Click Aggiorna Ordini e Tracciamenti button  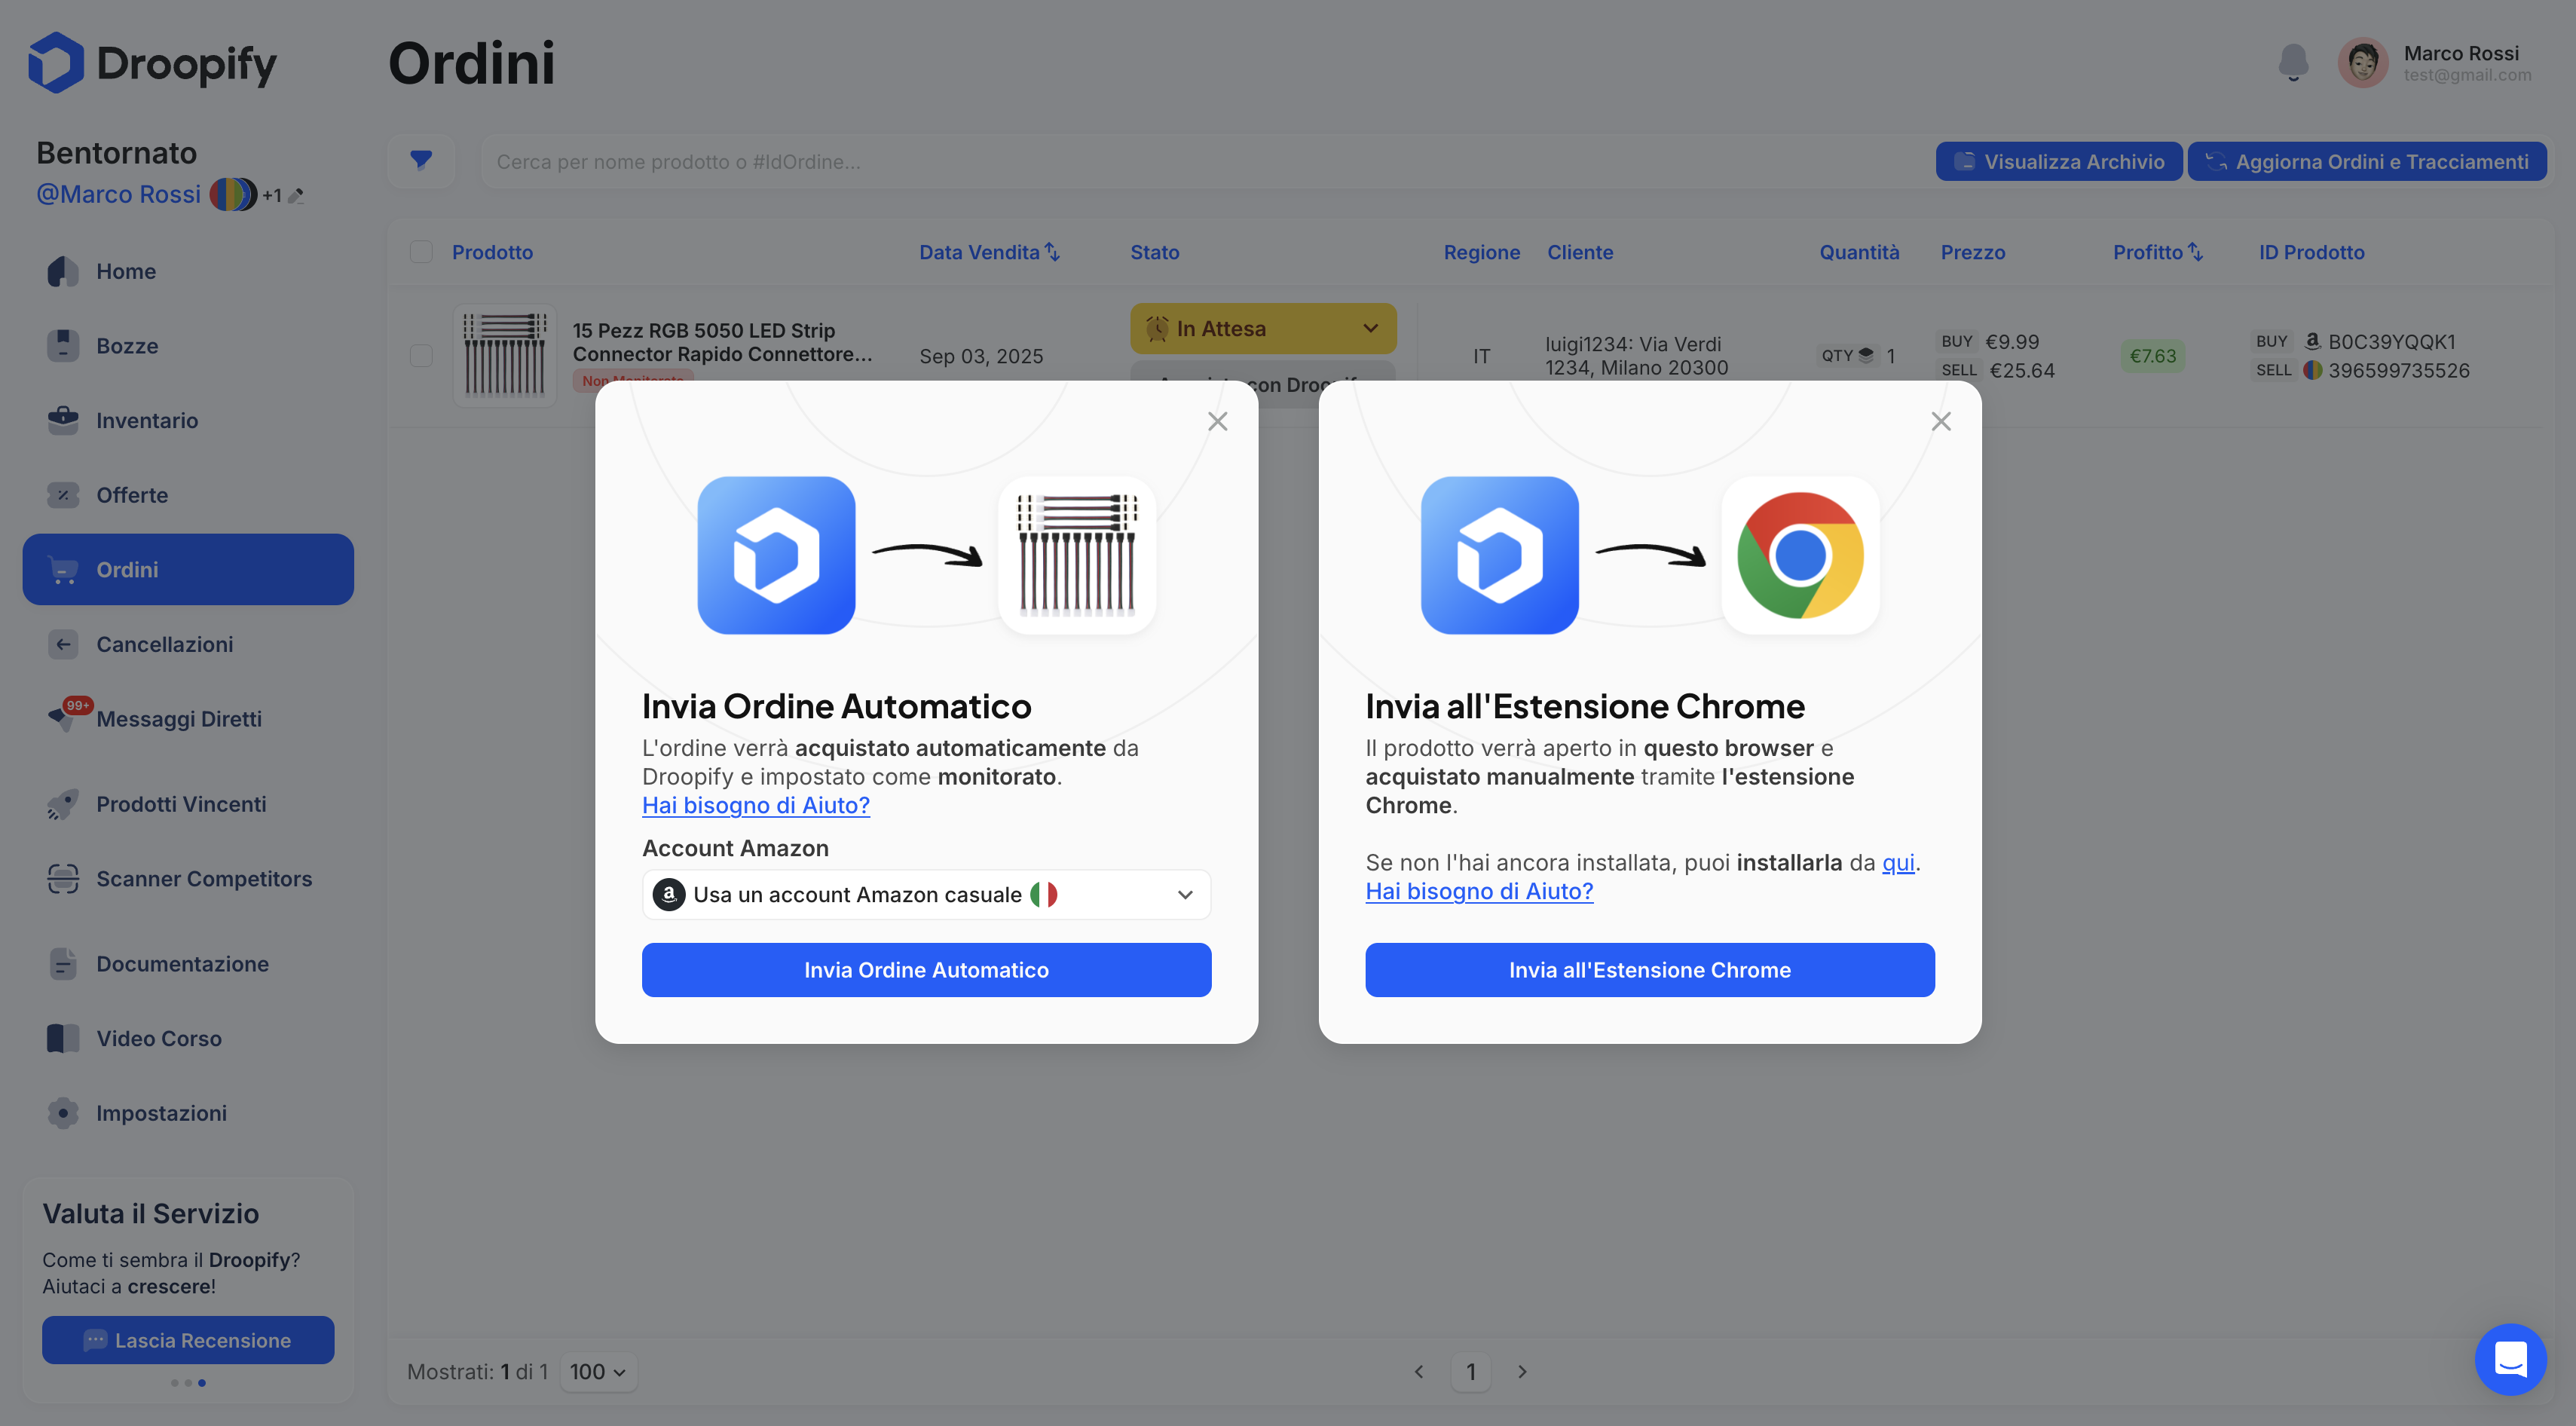pos(2367,161)
